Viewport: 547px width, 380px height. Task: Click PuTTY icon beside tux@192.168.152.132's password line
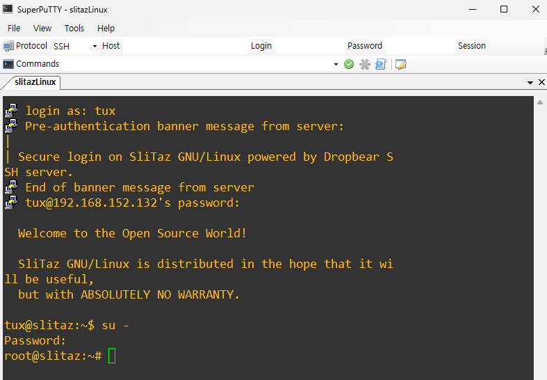11,203
